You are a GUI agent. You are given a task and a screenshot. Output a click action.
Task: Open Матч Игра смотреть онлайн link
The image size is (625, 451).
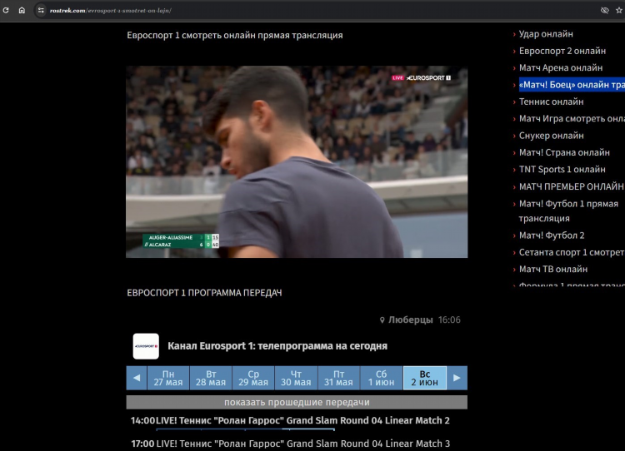[572, 119]
